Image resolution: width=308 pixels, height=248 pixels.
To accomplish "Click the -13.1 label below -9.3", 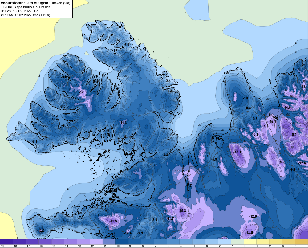I will coord(255,134).
